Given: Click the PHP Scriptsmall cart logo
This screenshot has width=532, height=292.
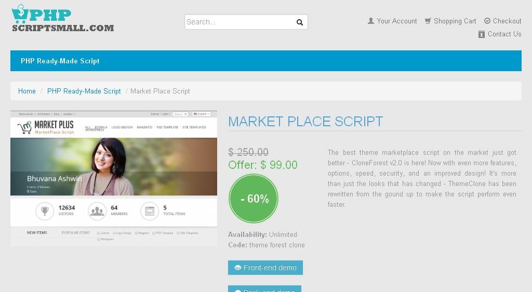Looking at the screenshot, I should point(63,18).
